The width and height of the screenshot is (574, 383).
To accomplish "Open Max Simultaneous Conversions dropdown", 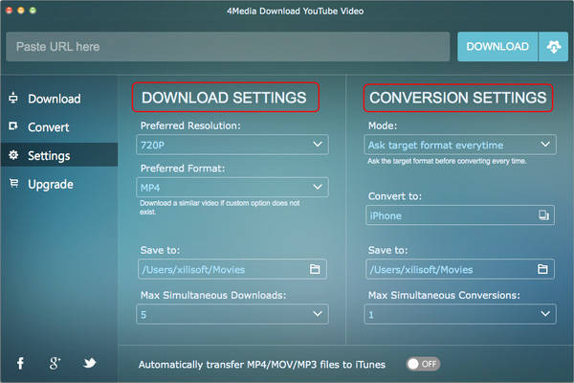I will tap(544, 312).
